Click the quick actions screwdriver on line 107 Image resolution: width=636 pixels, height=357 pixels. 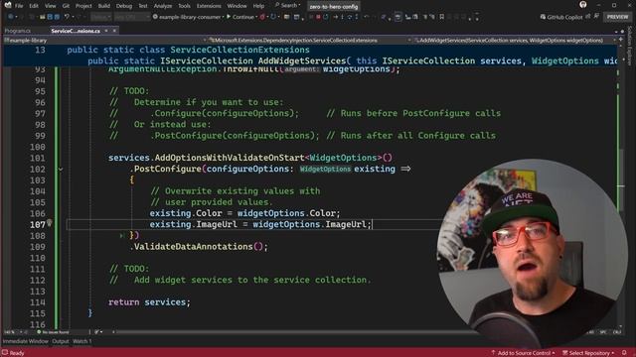(50, 222)
